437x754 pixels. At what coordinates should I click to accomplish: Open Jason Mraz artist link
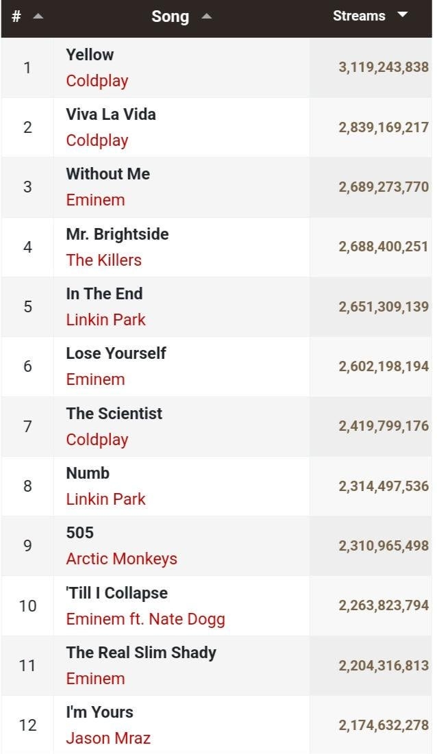point(108,738)
